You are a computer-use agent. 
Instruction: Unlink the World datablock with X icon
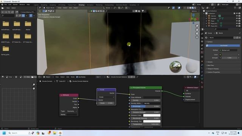pyautogui.click(x=240, y=38)
